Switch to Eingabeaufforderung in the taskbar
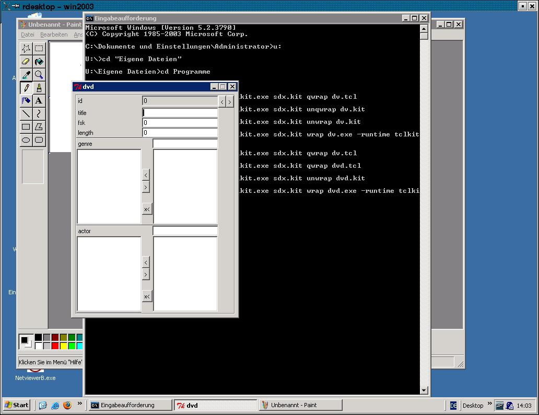 (130, 405)
